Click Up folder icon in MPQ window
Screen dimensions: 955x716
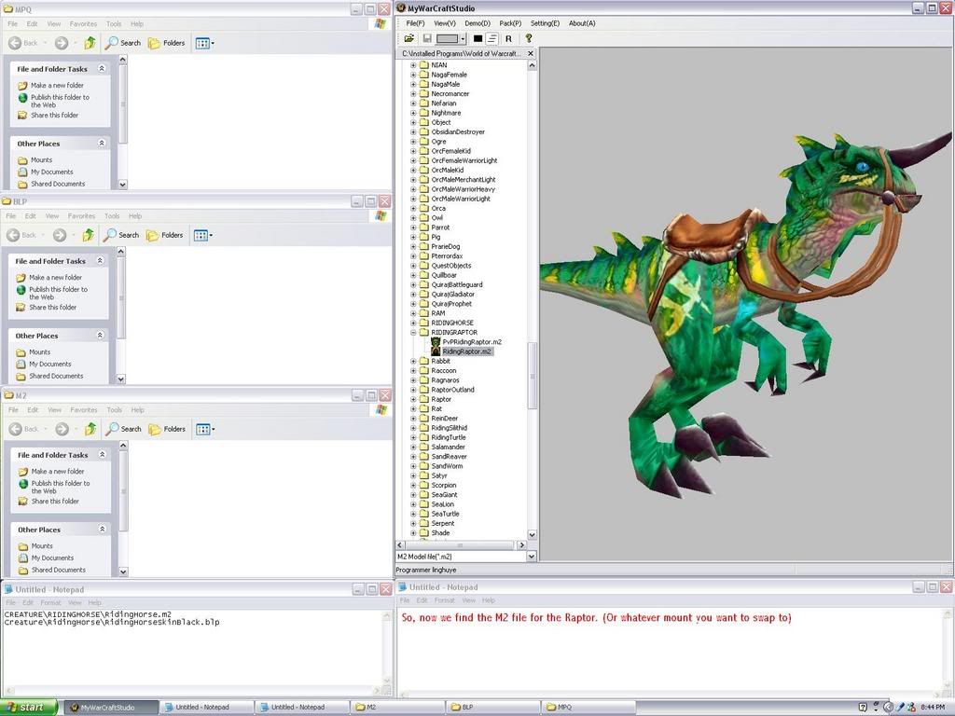pos(90,43)
